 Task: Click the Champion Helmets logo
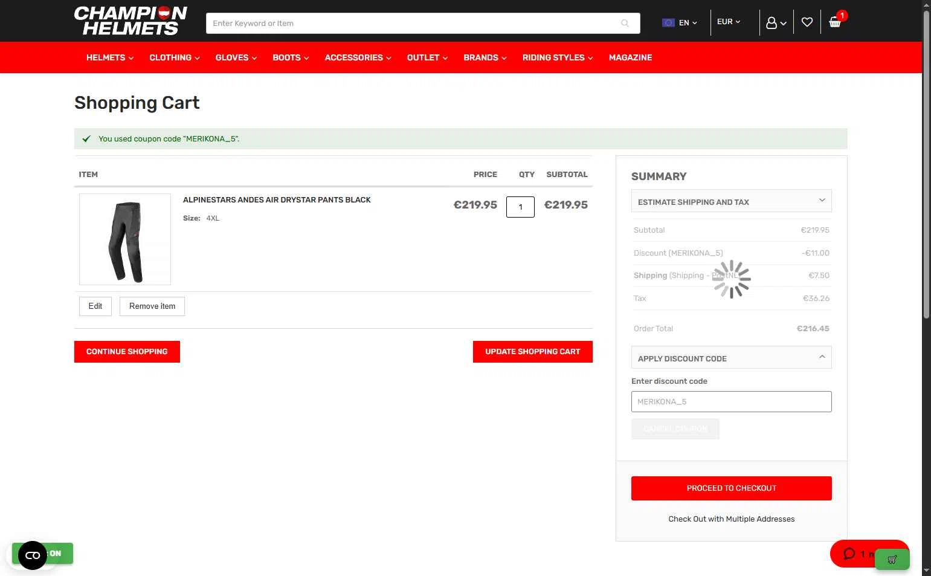click(130, 21)
